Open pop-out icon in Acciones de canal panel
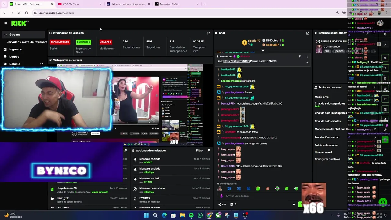The height and width of the screenshot is (220, 391). (x=374, y=87)
